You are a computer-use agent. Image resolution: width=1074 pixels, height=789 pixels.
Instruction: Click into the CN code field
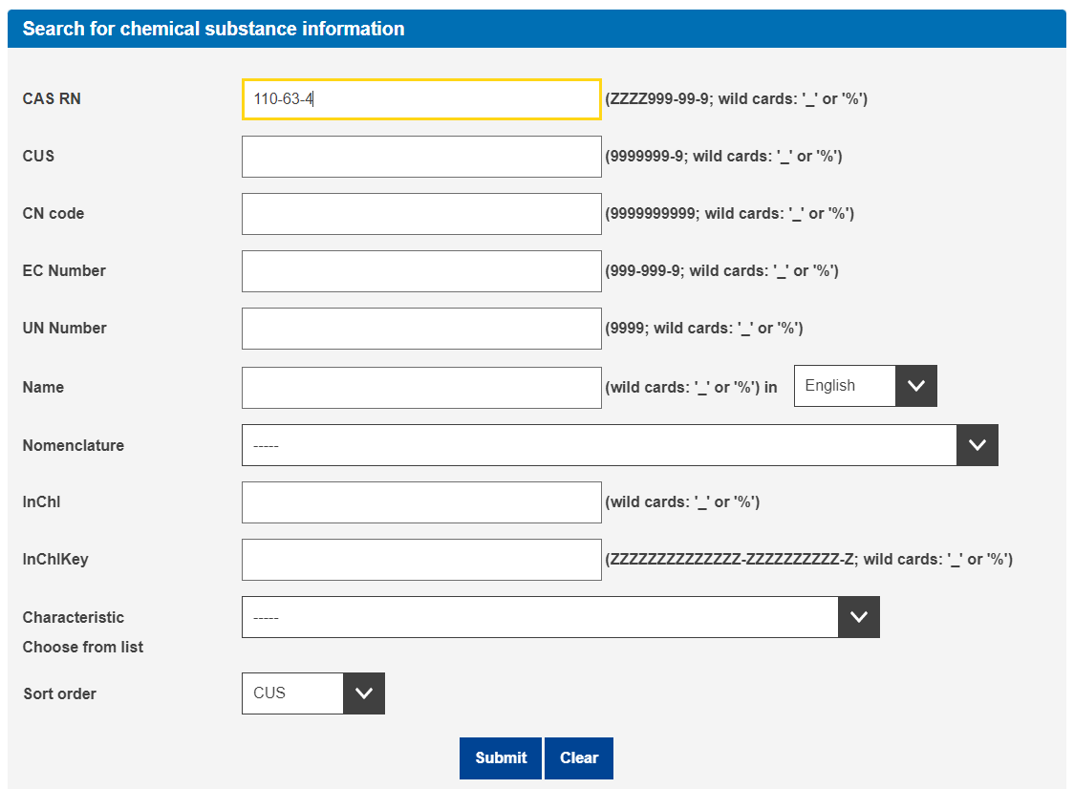point(421,214)
